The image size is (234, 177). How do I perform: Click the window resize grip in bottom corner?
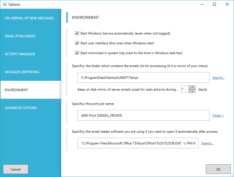232,175
